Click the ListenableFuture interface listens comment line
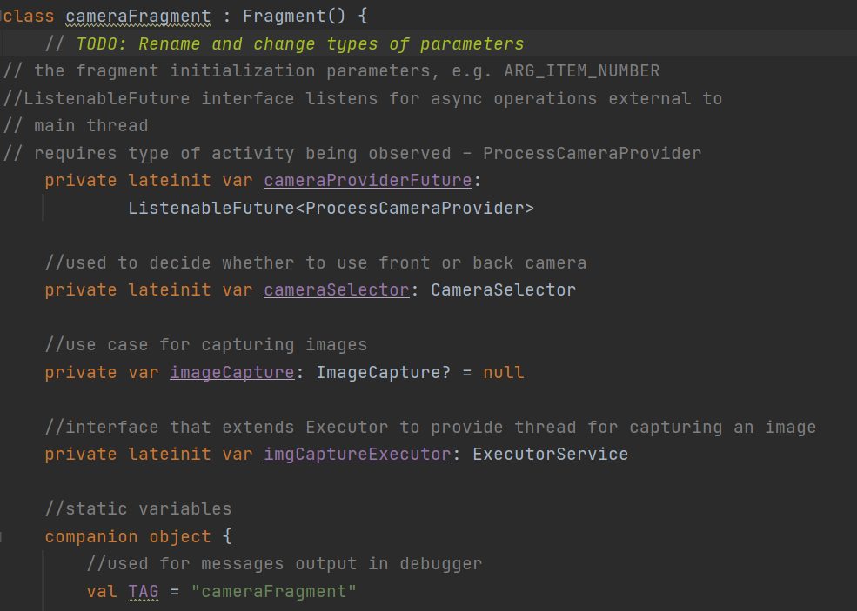This screenshot has height=611, width=857. [x=362, y=99]
